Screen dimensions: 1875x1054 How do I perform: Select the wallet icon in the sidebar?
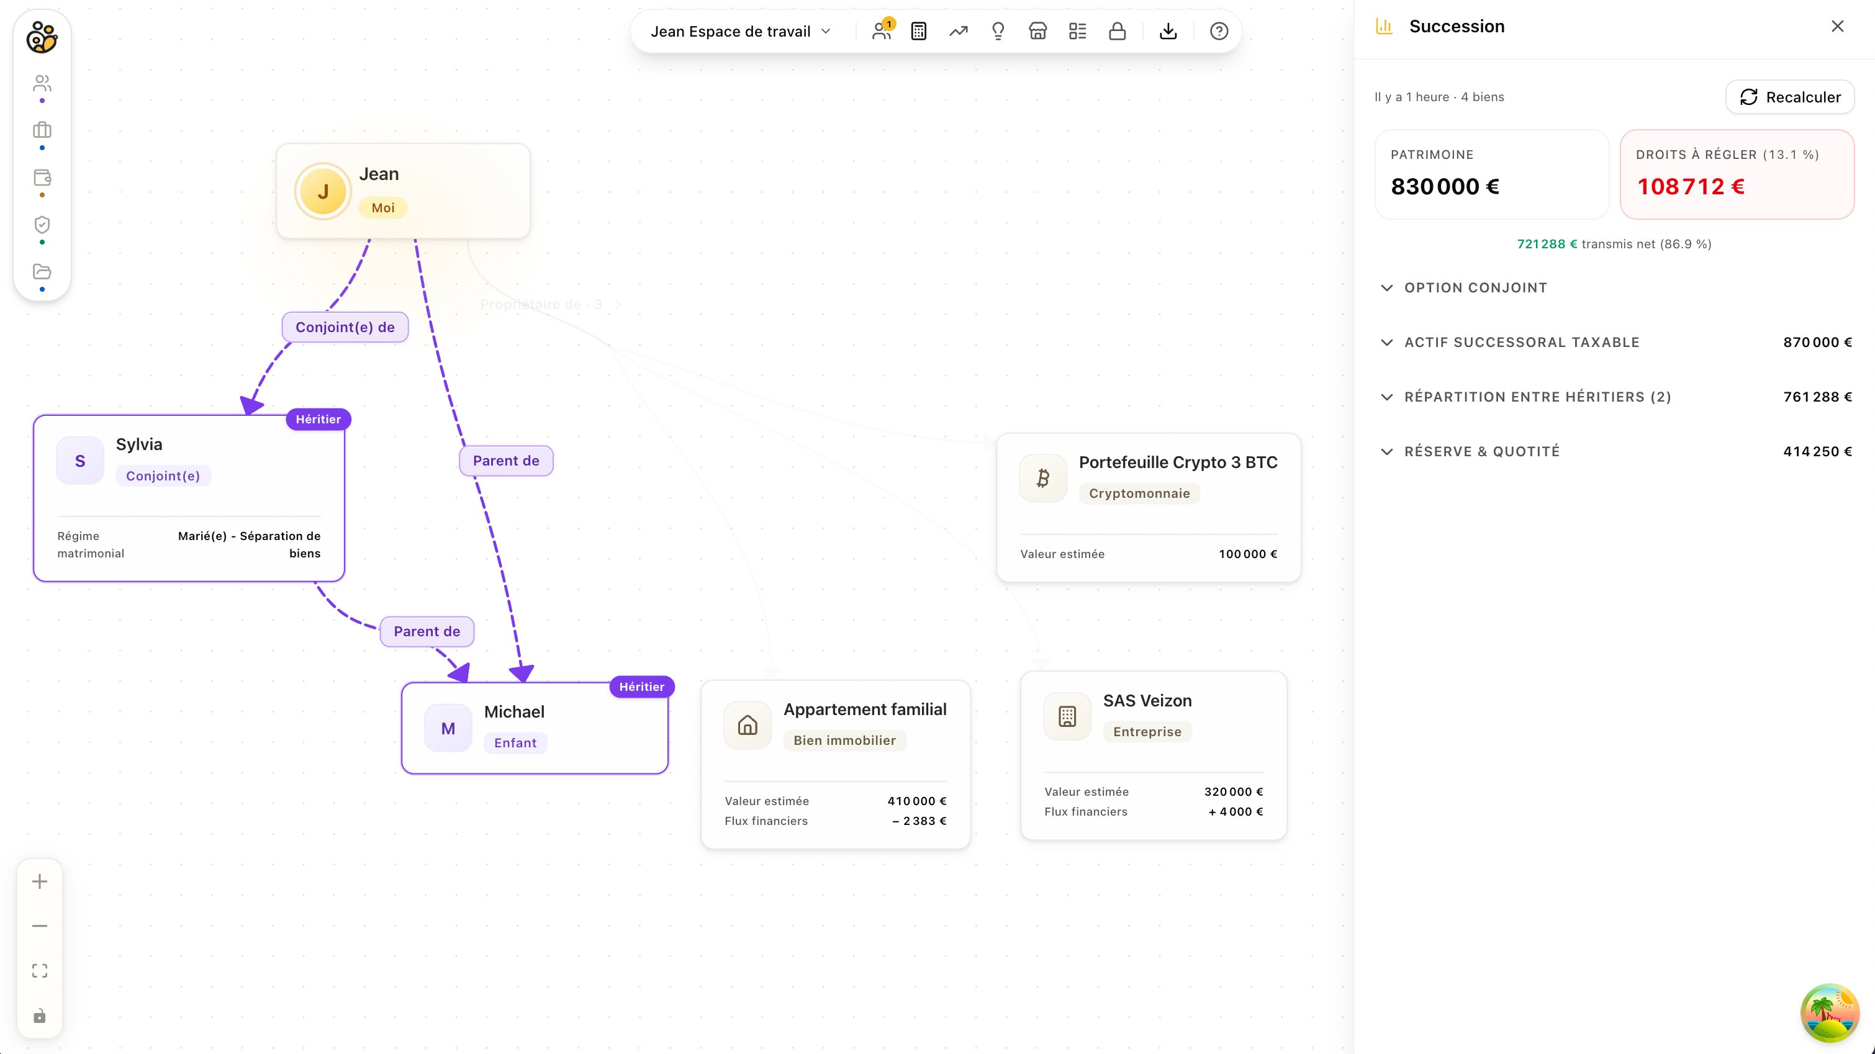pos(42,178)
